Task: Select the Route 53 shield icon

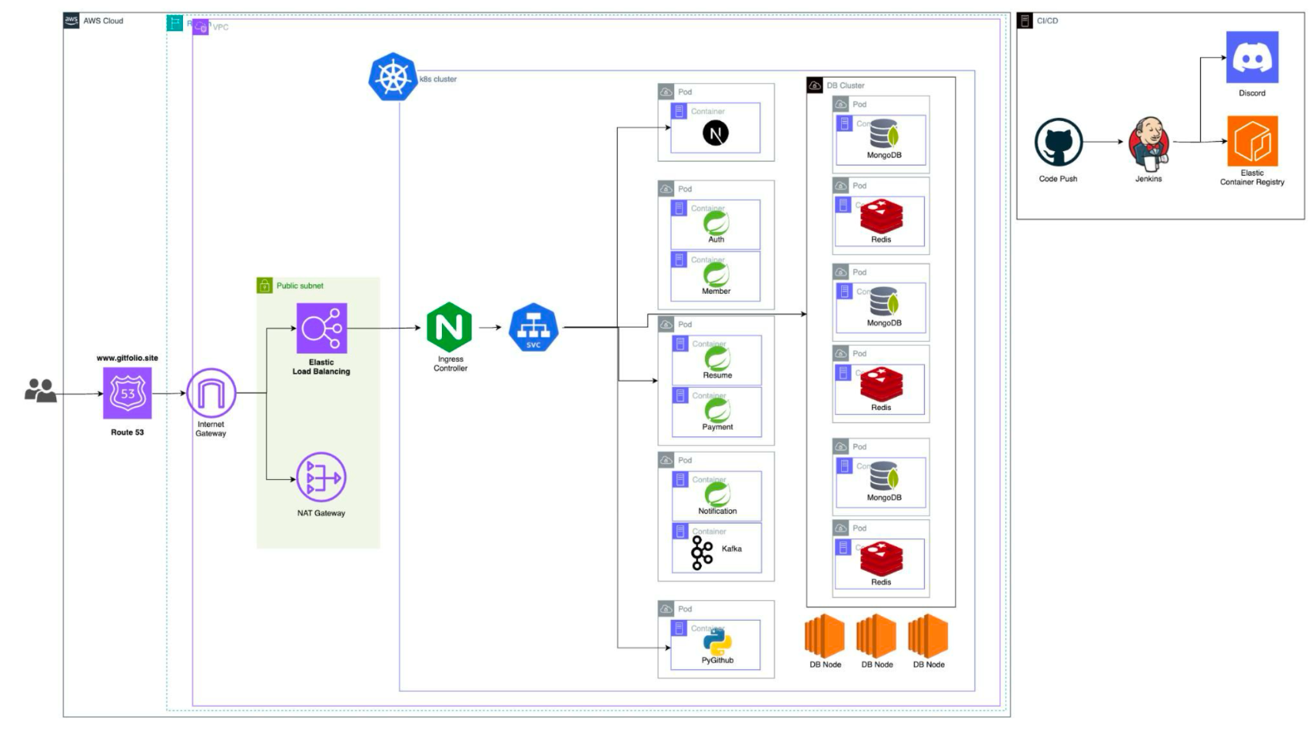Action: click(127, 393)
